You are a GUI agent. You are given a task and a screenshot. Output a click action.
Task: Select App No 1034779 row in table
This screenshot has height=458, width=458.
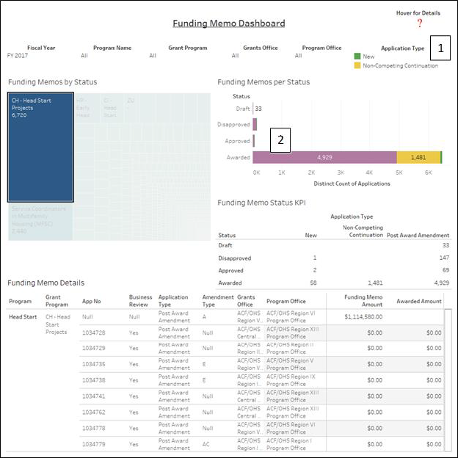click(93, 443)
